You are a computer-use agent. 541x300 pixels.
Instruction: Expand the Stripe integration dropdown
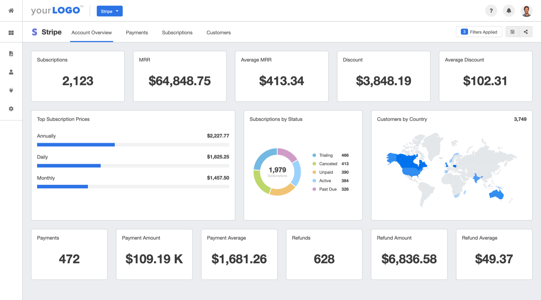coord(109,11)
